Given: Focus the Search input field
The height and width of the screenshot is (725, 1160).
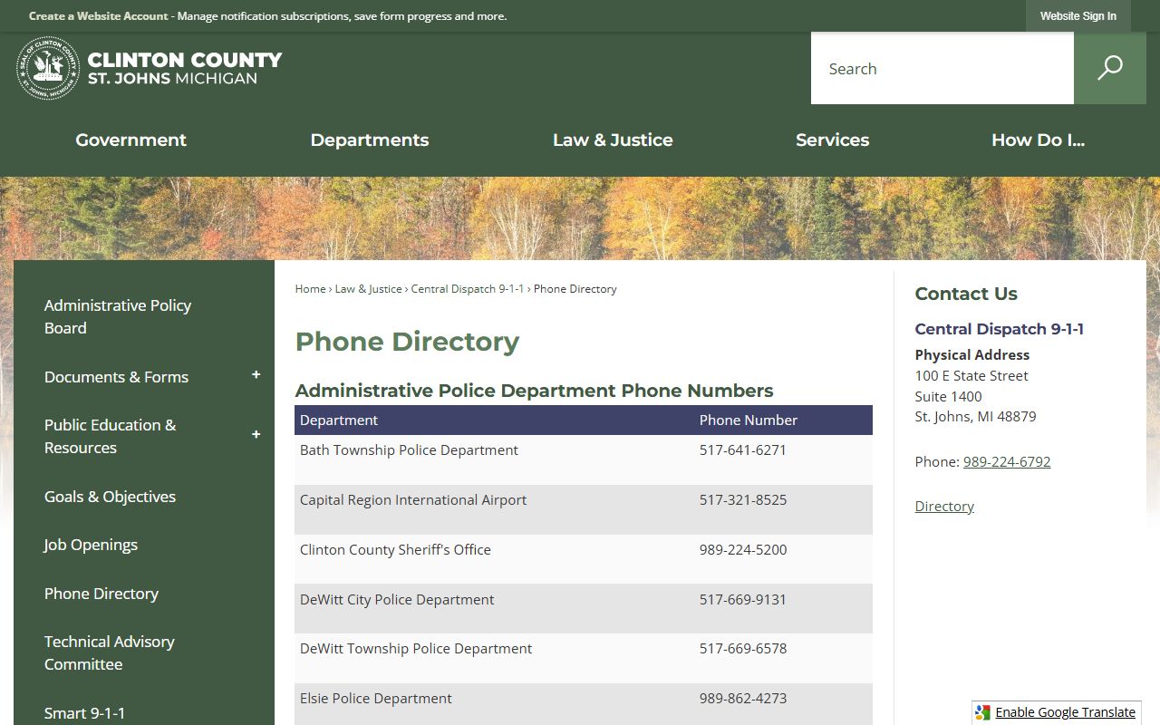Looking at the screenshot, I should point(942,68).
